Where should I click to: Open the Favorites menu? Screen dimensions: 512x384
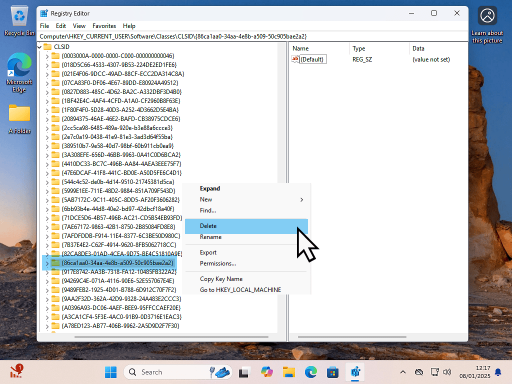[x=104, y=25]
